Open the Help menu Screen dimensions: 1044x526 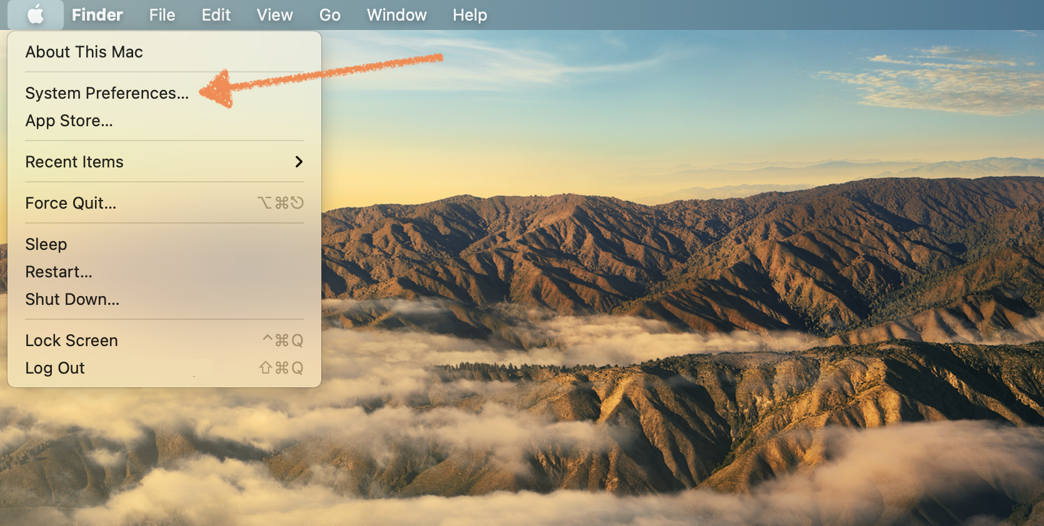click(469, 15)
